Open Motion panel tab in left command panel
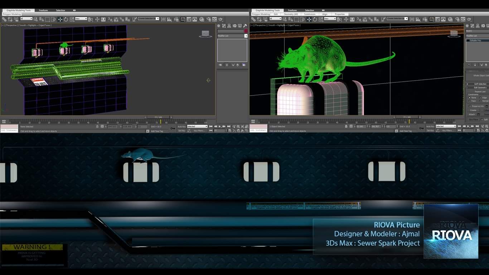Screen dimensions: 489x275 [234, 25]
